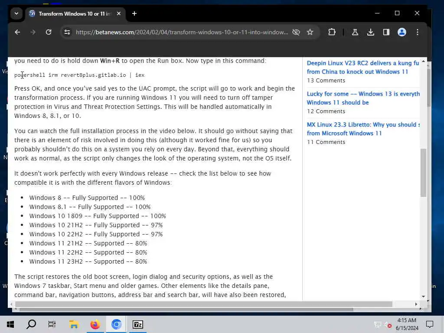Screen dimensions: 444x333
Task: Go forward to next page
Action: (33, 32)
